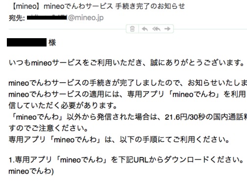Viewport: 247px width, 186px height.
Task: Delete this email using the trash icon
Action: click(x=132, y=29)
